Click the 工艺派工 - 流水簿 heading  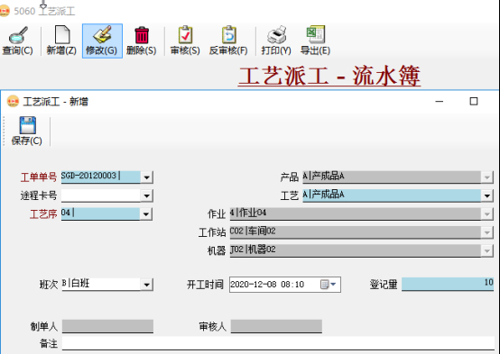329,76
